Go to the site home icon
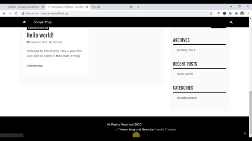The height and width of the screenshot is (141, 252). click(24, 22)
